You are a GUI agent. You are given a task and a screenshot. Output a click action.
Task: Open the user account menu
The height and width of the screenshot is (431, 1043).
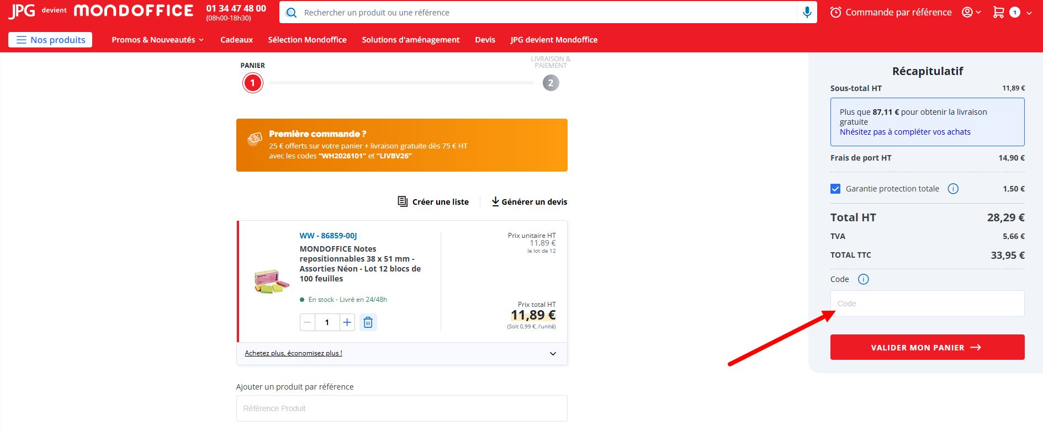pyautogui.click(x=971, y=12)
